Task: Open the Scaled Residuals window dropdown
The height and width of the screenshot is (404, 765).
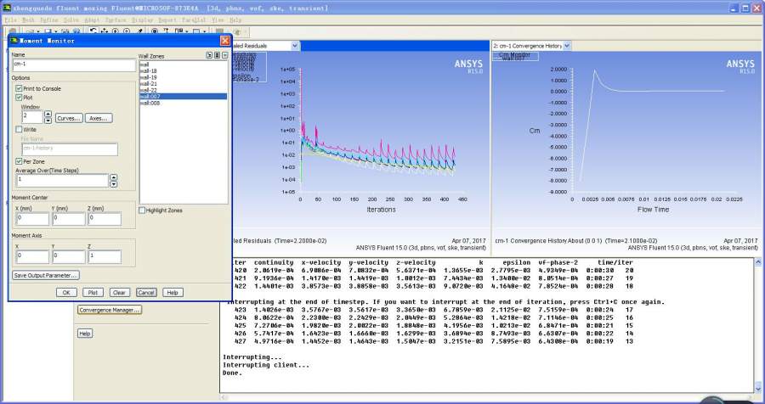Action: 295,46
